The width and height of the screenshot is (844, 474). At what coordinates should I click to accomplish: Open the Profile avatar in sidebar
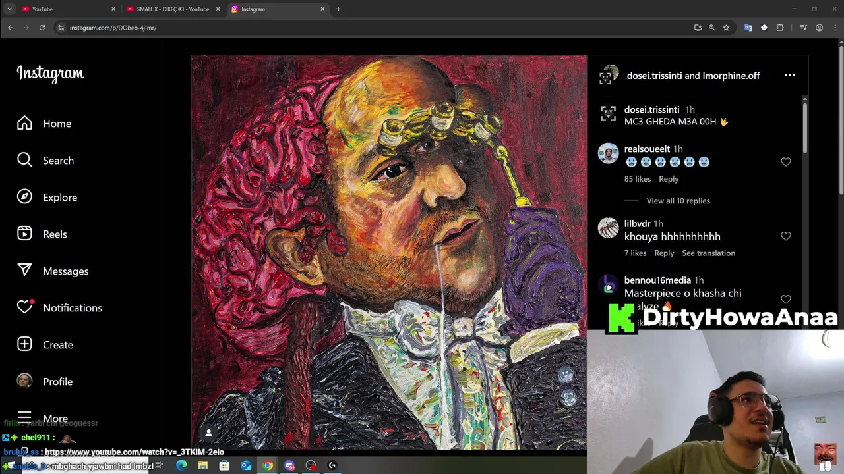click(24, 381)
